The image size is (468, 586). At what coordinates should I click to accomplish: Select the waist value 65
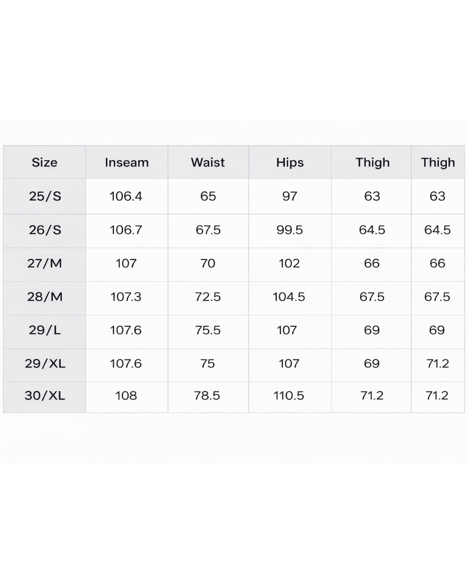[x=208, y=196]
